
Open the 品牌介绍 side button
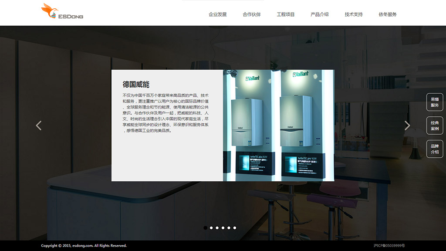pos(434,149)
